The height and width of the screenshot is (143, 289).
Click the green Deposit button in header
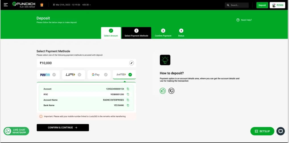pos(262,5)
